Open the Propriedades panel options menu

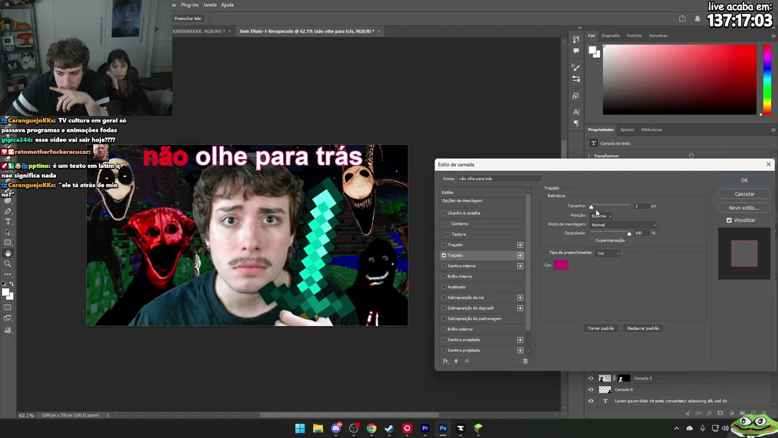[x=773, y=130]
